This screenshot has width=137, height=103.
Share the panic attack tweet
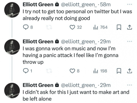(x=130, y=71)
